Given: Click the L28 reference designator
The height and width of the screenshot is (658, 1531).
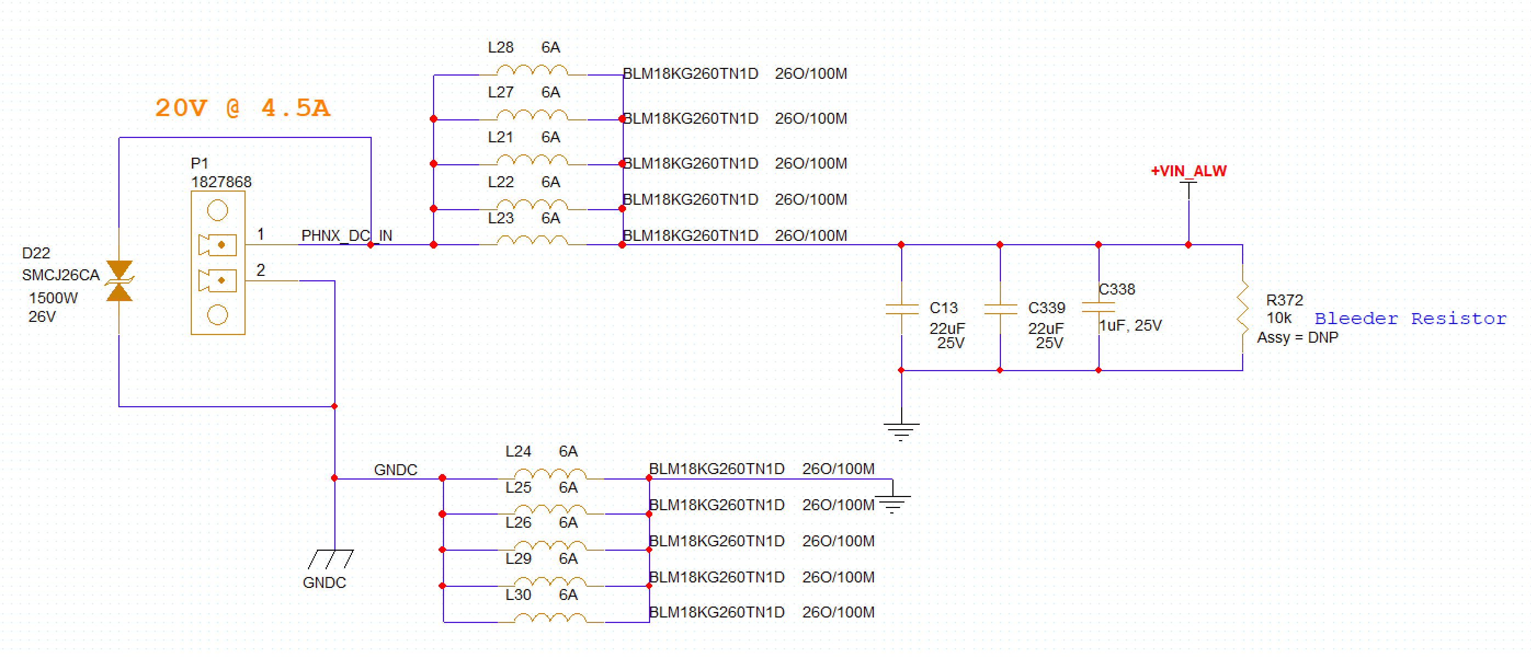Looking at the screenshot, I should coord(500,48).
